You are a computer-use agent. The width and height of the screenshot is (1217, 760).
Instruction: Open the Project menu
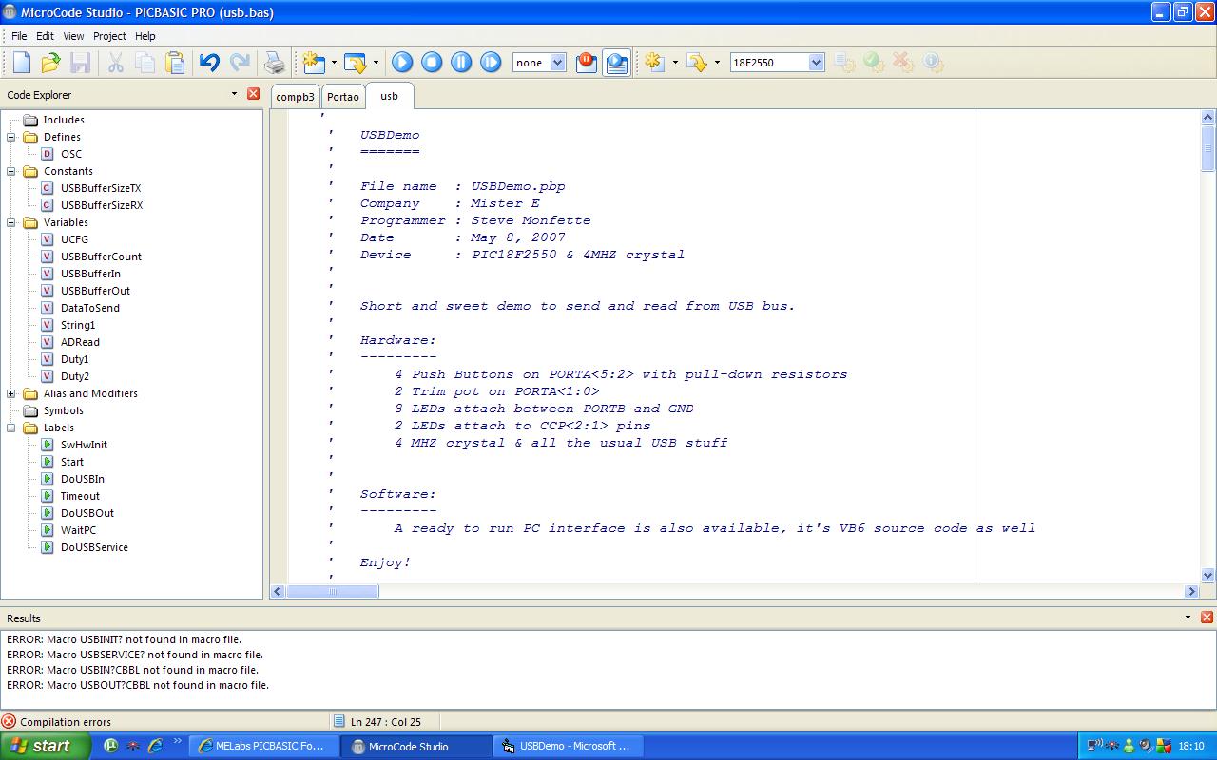pyautogui.click(x=109, y=36)
